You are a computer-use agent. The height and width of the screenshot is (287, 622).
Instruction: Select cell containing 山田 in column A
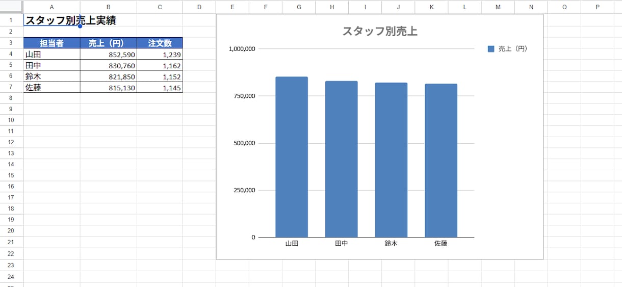(x=51, y=54)
